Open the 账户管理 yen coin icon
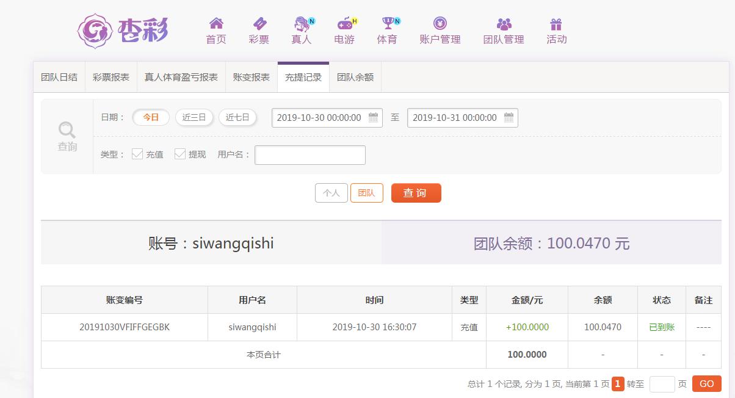This screenshot has height=398, width=735. [440, 23]
